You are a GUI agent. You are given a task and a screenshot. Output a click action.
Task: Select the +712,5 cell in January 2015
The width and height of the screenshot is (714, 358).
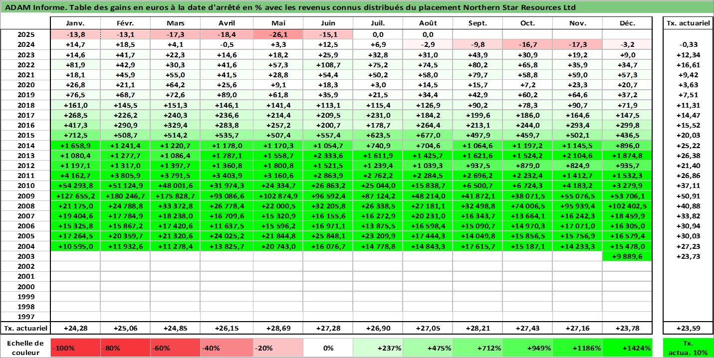[76, 136]
